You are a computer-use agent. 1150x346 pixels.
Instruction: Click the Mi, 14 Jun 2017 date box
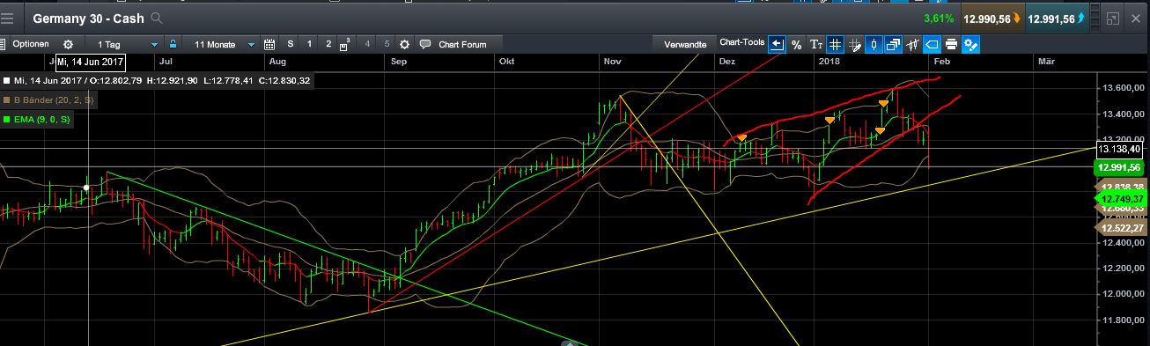point(90,63)
